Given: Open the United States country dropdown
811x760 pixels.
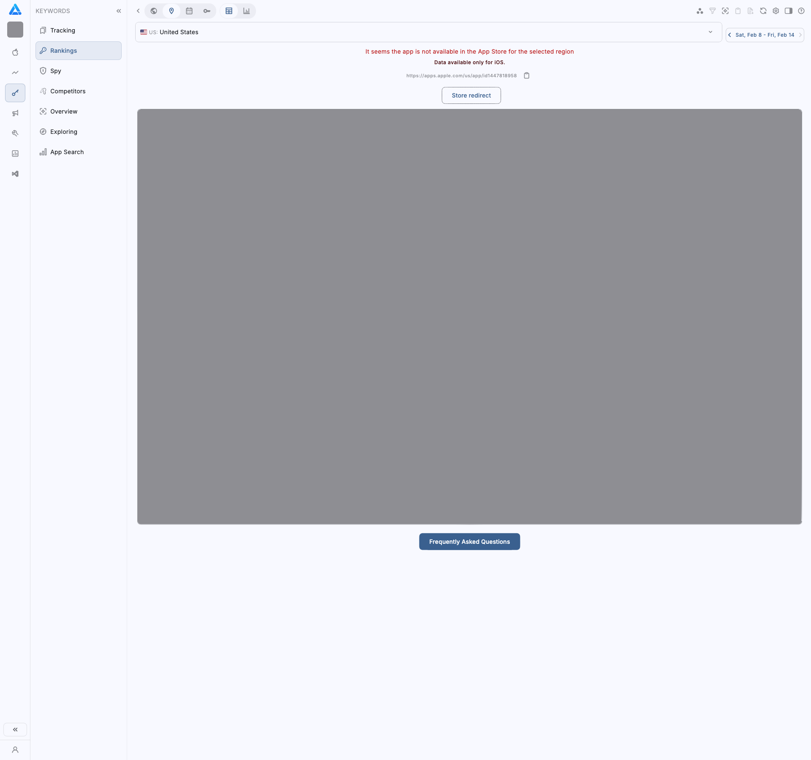Looking at the screenshot, I should (x=428, y=32).
